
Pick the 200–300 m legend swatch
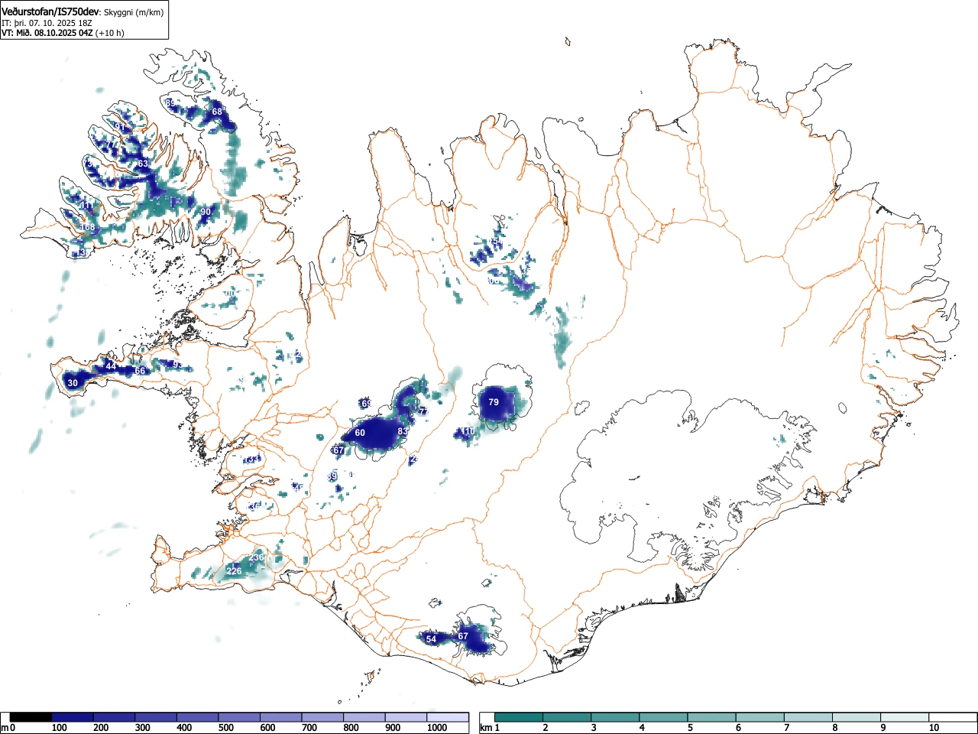pos(114,717)
